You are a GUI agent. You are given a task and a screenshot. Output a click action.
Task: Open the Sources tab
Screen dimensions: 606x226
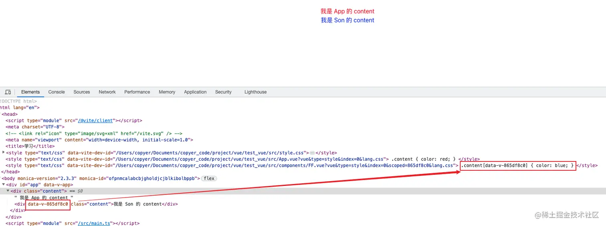(82, 92)
